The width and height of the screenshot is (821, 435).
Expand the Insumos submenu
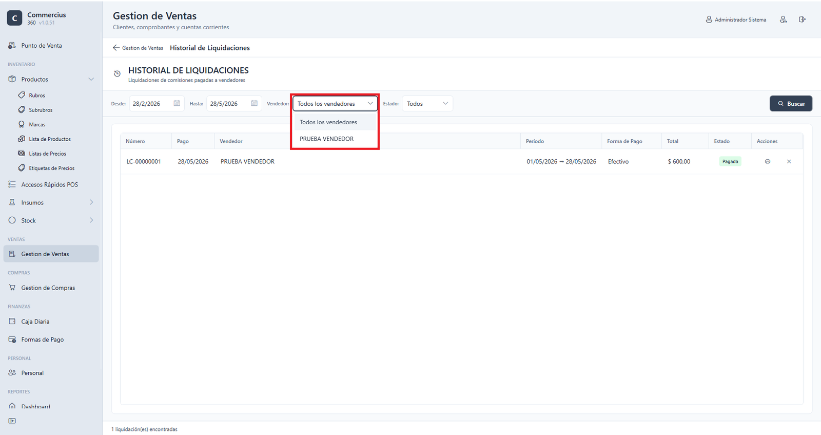pyautogui.click(x=91, y=202)
